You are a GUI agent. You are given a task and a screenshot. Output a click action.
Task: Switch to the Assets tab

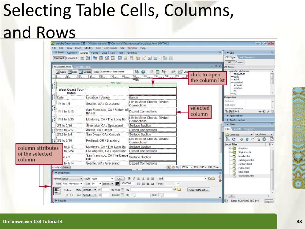point(237,129)
